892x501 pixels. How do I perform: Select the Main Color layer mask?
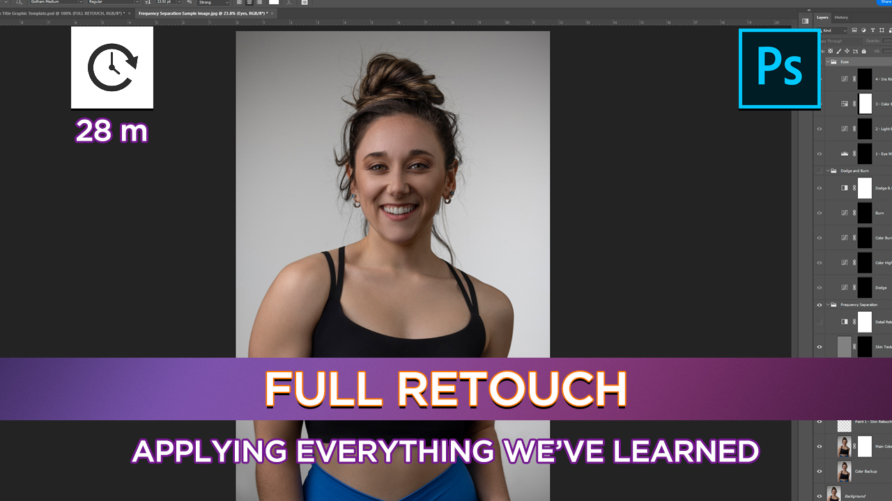coord(865,446)
